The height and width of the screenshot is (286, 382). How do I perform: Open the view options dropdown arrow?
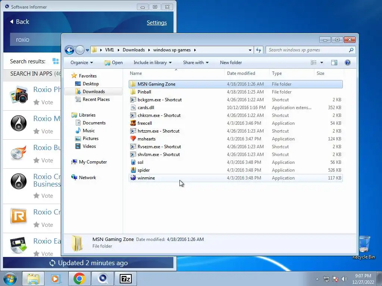[x=322, y=63]
